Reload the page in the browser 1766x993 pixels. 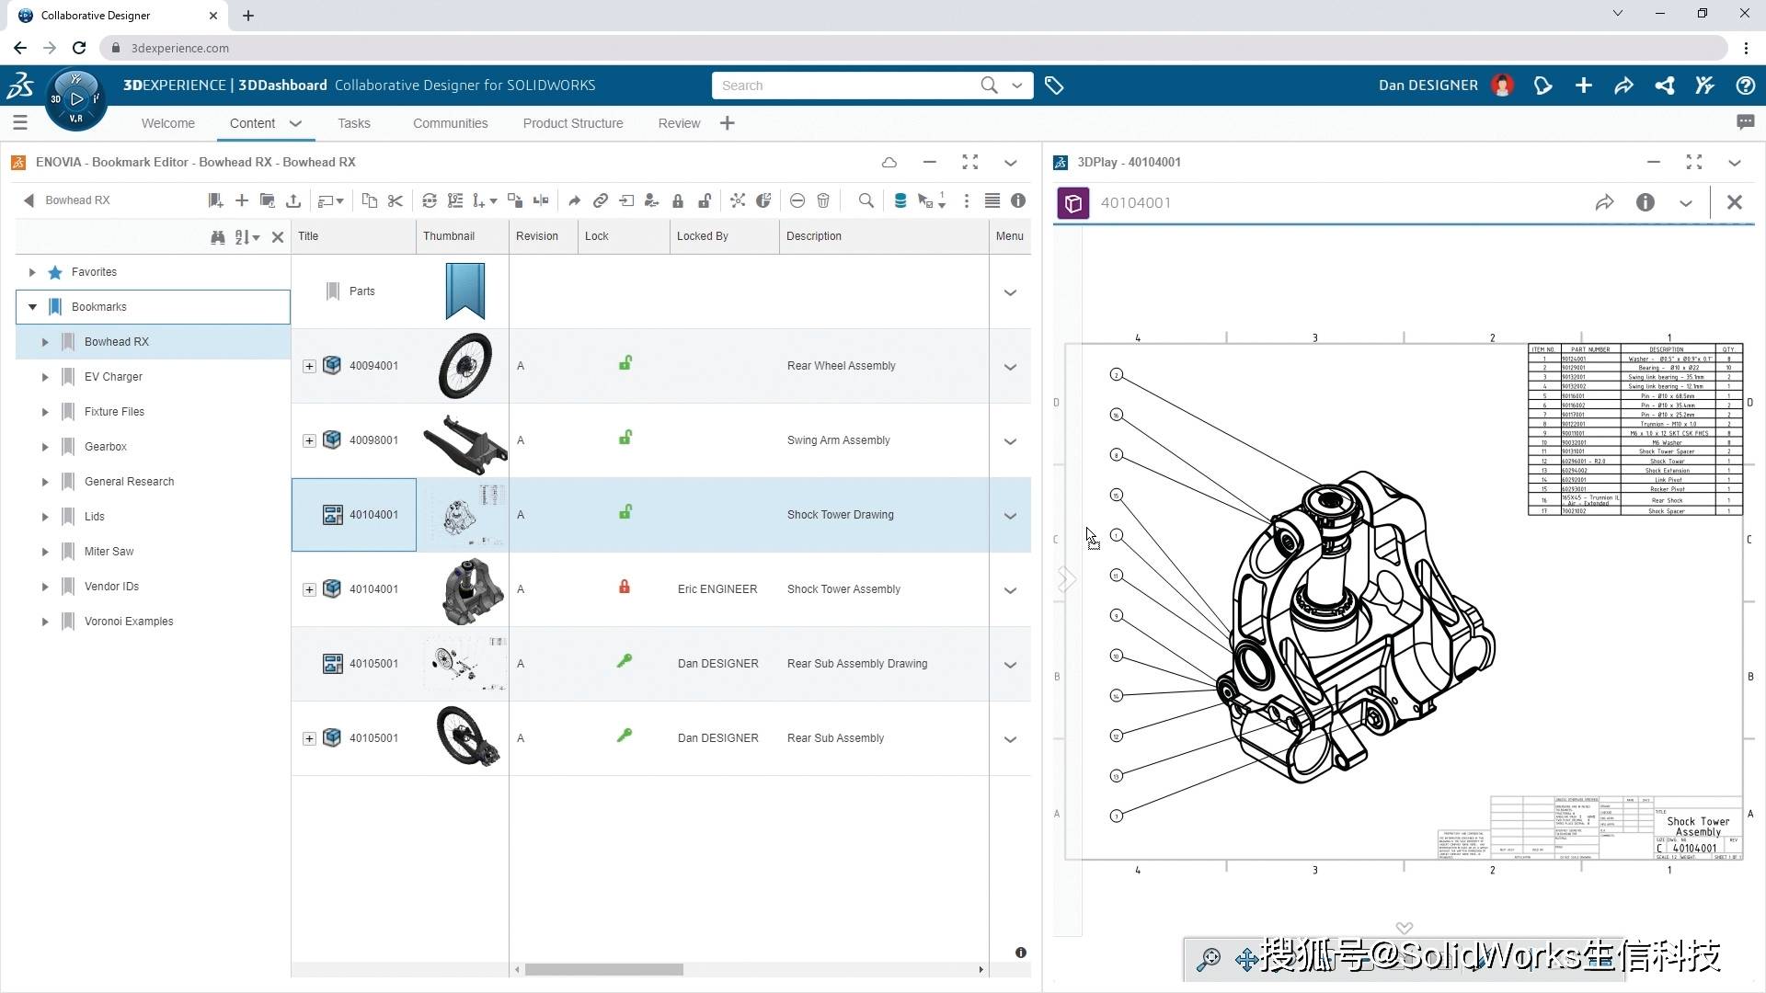(79, 48)
